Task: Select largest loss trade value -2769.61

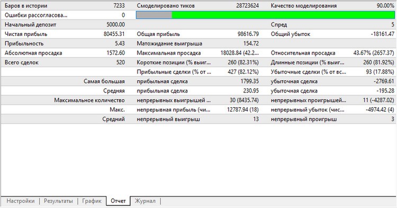Action: (x=384, y=81)
